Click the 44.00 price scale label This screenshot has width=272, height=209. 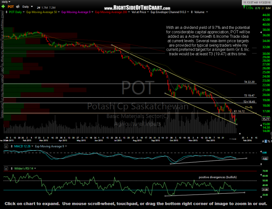click(x=266, y=15)
